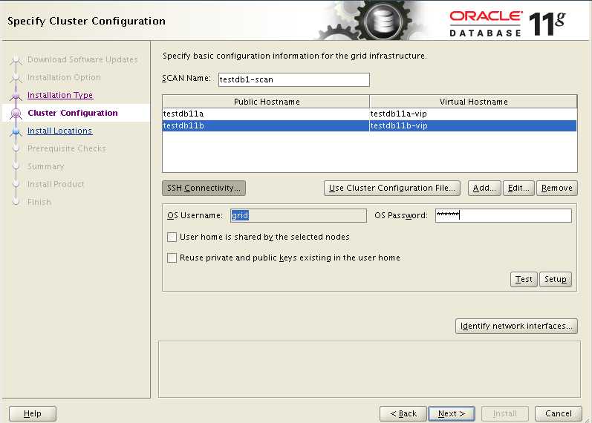The image size is (592, 423).
Task: Open SSH Connectivity settings
Action: pyautogui.click(x=204, y=188)
